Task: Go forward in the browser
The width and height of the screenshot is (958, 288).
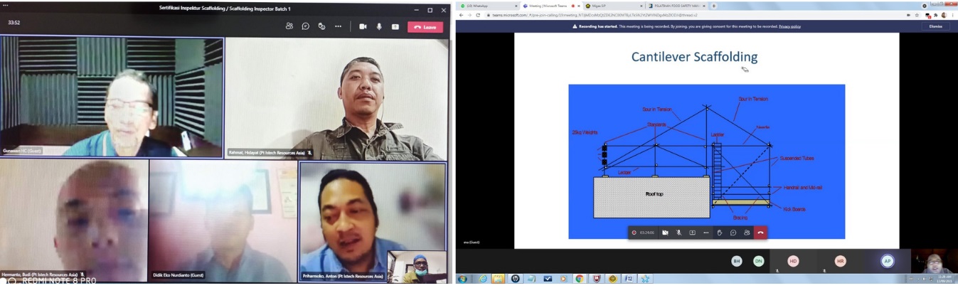Action: tap(470, 15)
